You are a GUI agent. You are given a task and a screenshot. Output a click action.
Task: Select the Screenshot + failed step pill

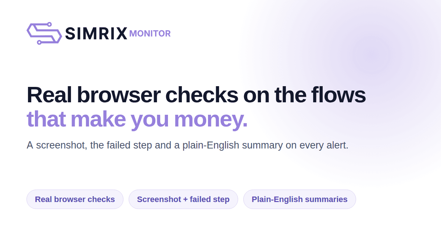click(183, 199)
